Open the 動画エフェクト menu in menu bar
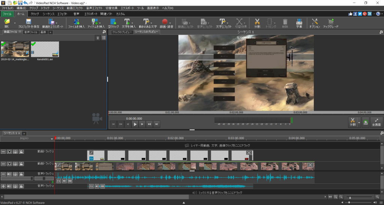The height and width of the screenshot is (205, 384). [x=75, y=8]
